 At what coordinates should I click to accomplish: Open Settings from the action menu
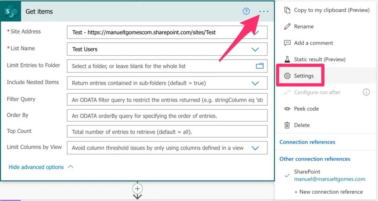pos(303,76)
